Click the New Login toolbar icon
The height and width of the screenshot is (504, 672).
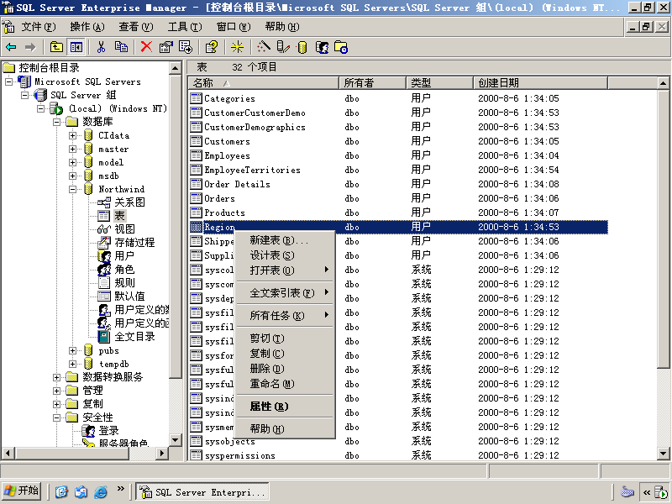pyautogui.click(x=322, y=47)
